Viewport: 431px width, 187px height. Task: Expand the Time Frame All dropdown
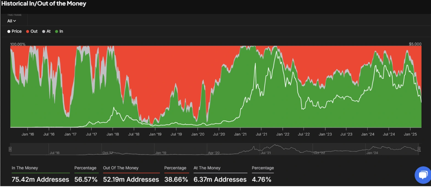pos(12,21)
